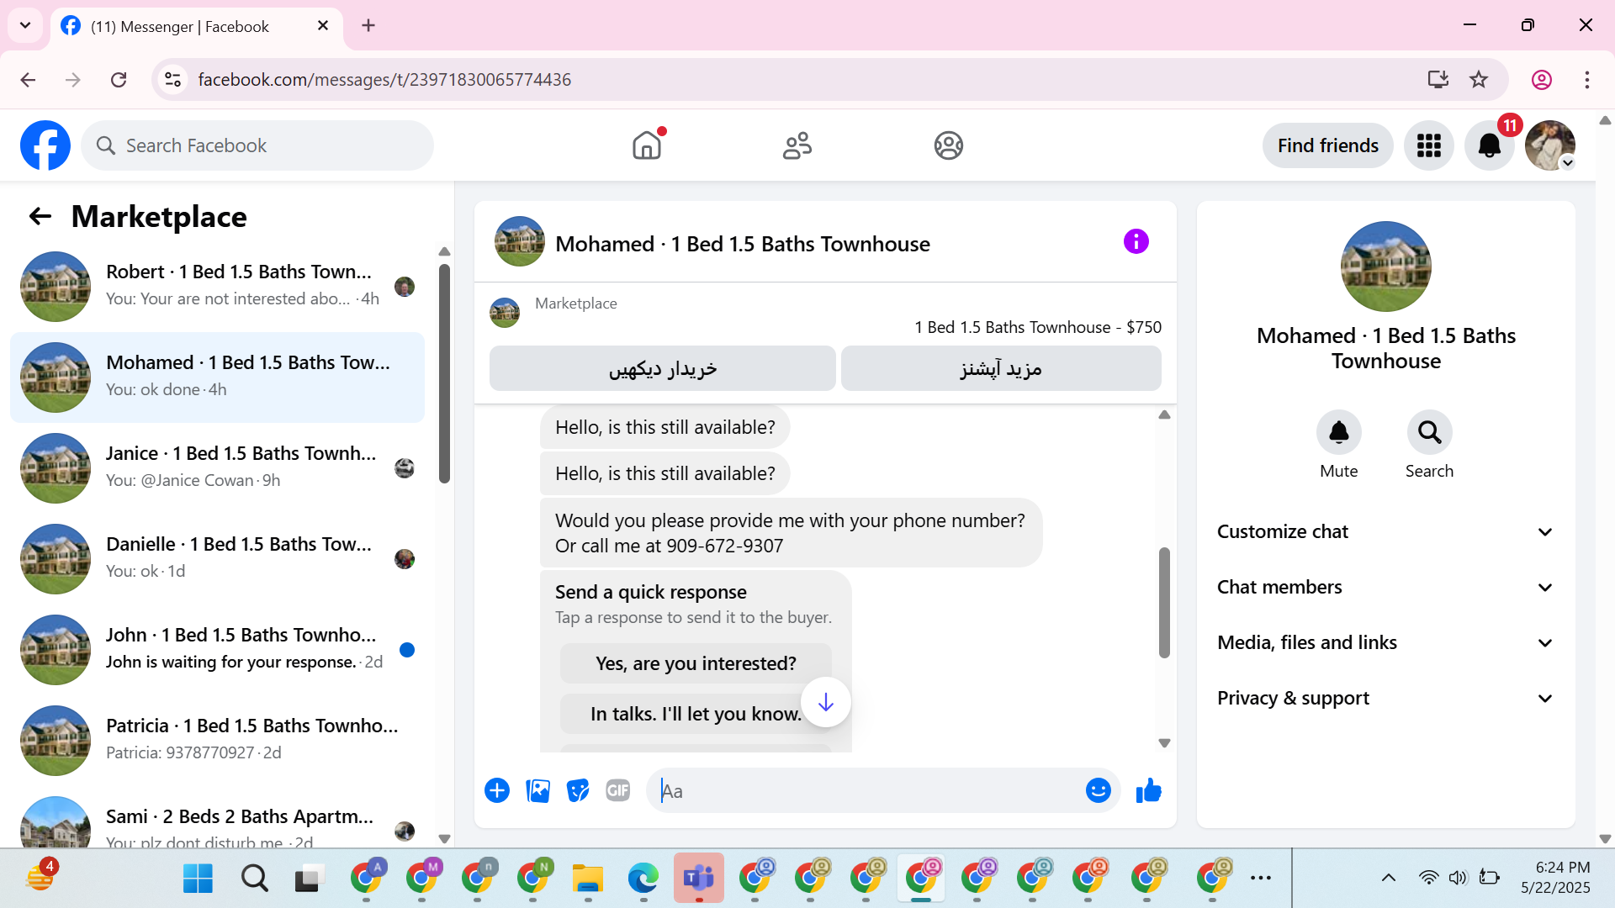Open the Facebook logo home link
The height and width of the screenshot is (908, 1615).
click(45, 145)
